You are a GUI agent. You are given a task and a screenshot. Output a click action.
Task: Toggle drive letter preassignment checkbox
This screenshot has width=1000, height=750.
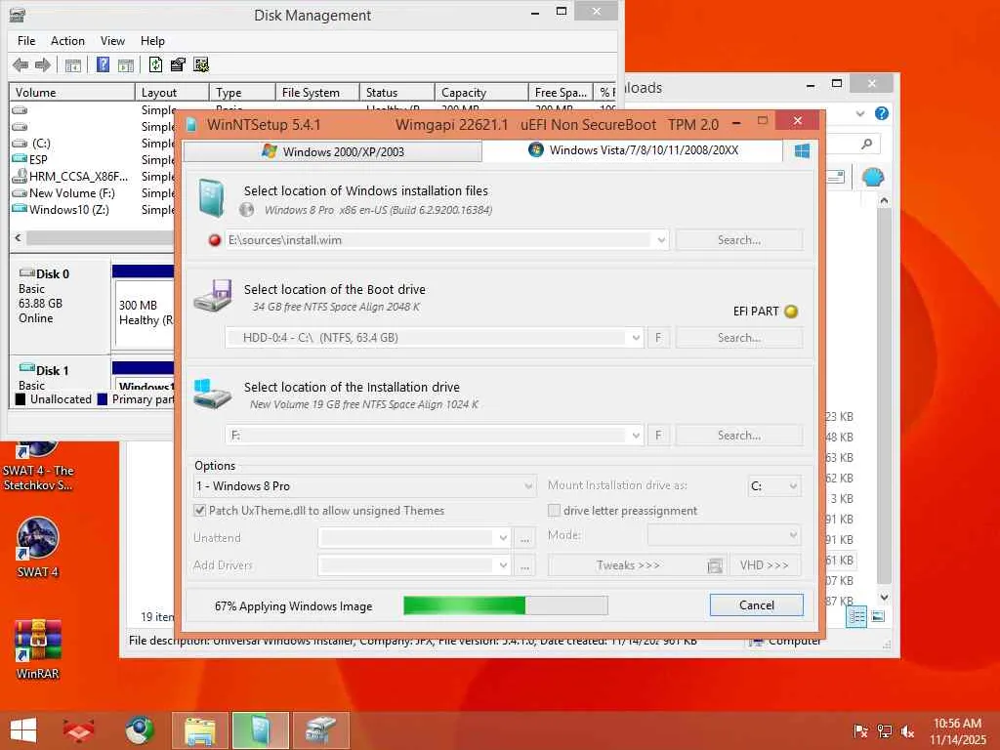click(554, 510)
